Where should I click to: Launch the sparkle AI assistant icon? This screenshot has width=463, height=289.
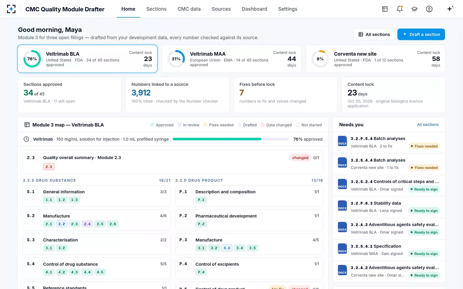[x=450, y=9]
